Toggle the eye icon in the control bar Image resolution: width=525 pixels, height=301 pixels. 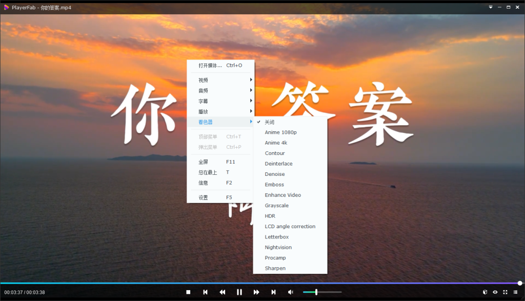[x=494, y=292]
